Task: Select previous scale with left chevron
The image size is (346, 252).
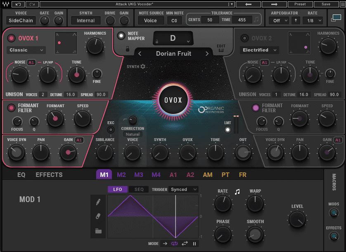Action: [x=140, y=54]
